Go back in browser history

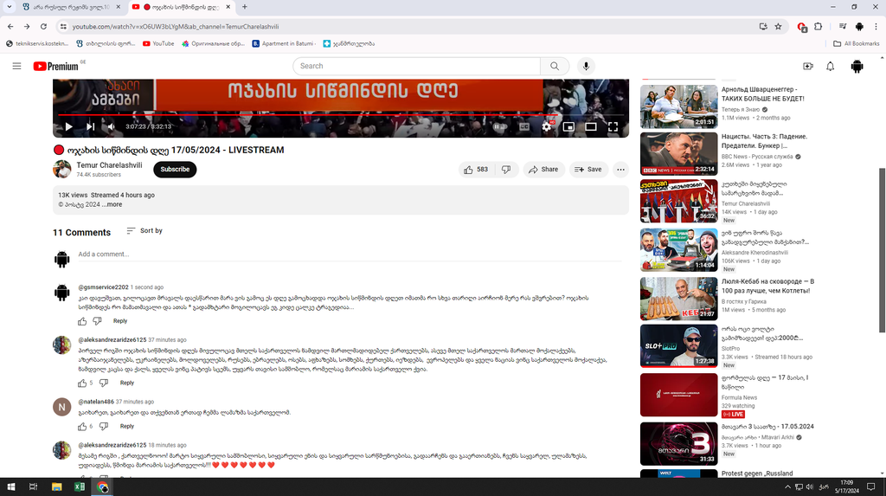tap(10, 26)
